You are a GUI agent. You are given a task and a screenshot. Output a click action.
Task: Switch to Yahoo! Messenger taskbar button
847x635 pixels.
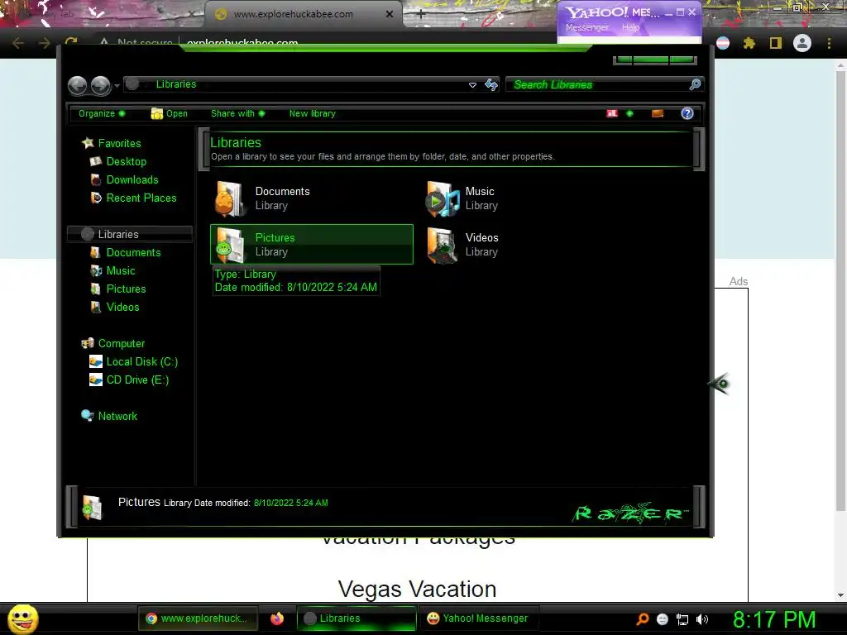pos(477,618)
